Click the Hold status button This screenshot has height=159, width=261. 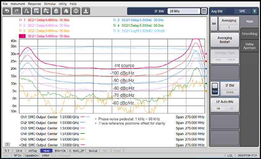46,151
